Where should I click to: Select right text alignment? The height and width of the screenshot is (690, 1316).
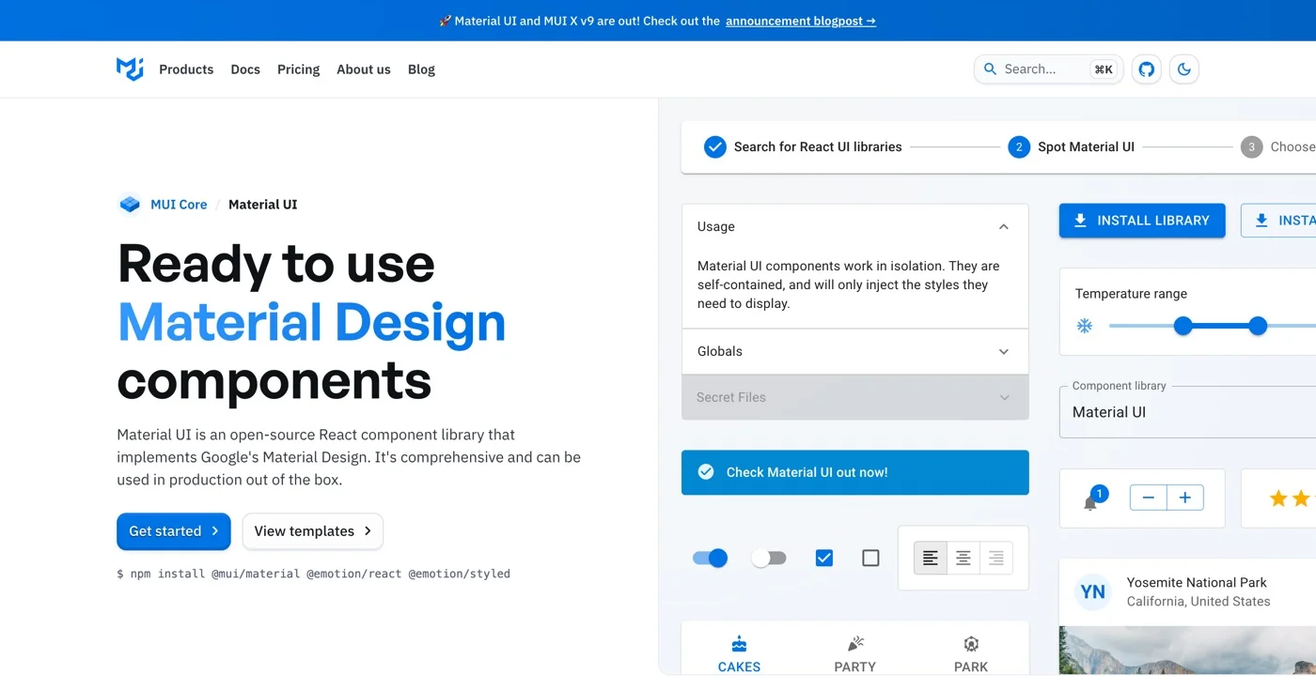click(x=995, y=558)
